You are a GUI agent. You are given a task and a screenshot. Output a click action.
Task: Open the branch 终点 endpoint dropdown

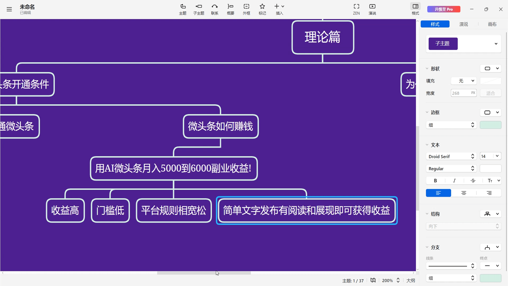[491, 266]
